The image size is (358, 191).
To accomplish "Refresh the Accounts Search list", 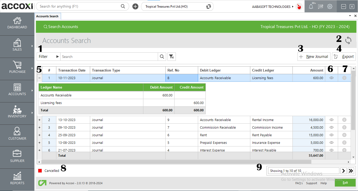I will [348, 41].
